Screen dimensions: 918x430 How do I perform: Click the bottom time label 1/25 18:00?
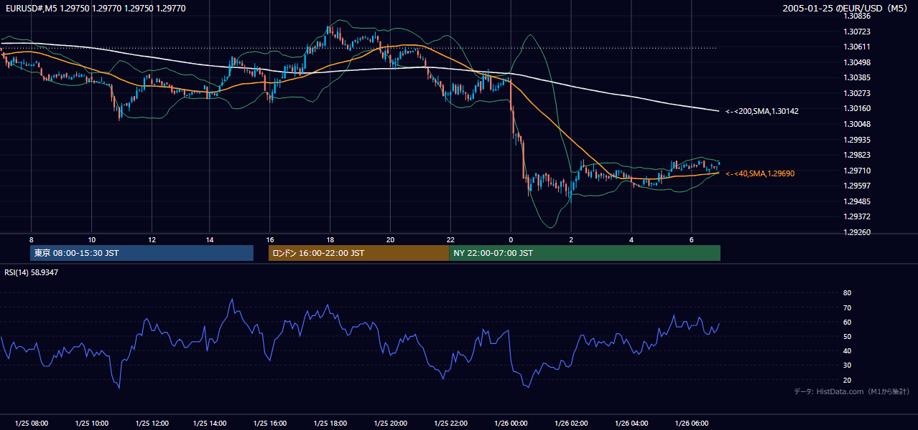tap(330, 424)
